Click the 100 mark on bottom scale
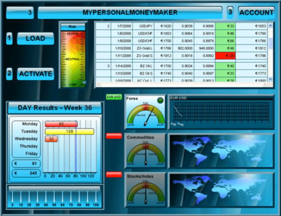The image size is (281, 216). pyautogui.click(x=96, y=205)
